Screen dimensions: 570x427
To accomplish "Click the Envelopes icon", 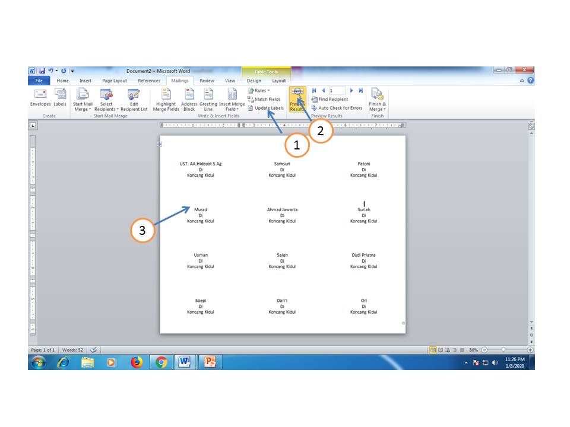I will [40, 97].
